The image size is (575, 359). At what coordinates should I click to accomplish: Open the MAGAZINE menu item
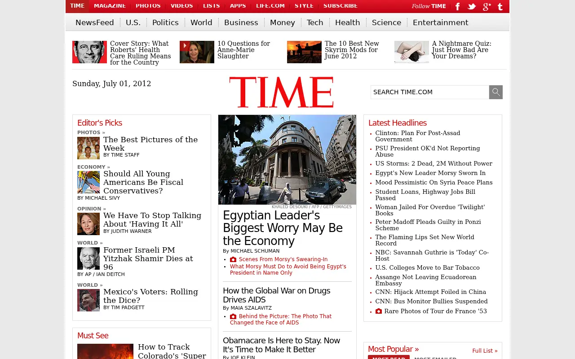[x=110, y=6]
